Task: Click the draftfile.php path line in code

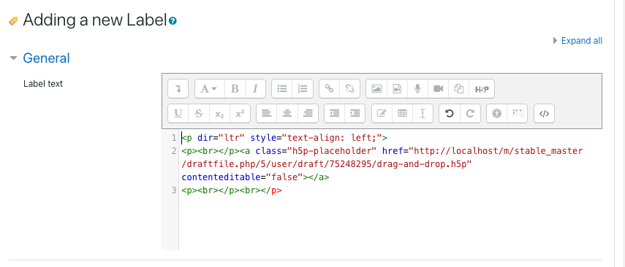Action: 327,164
